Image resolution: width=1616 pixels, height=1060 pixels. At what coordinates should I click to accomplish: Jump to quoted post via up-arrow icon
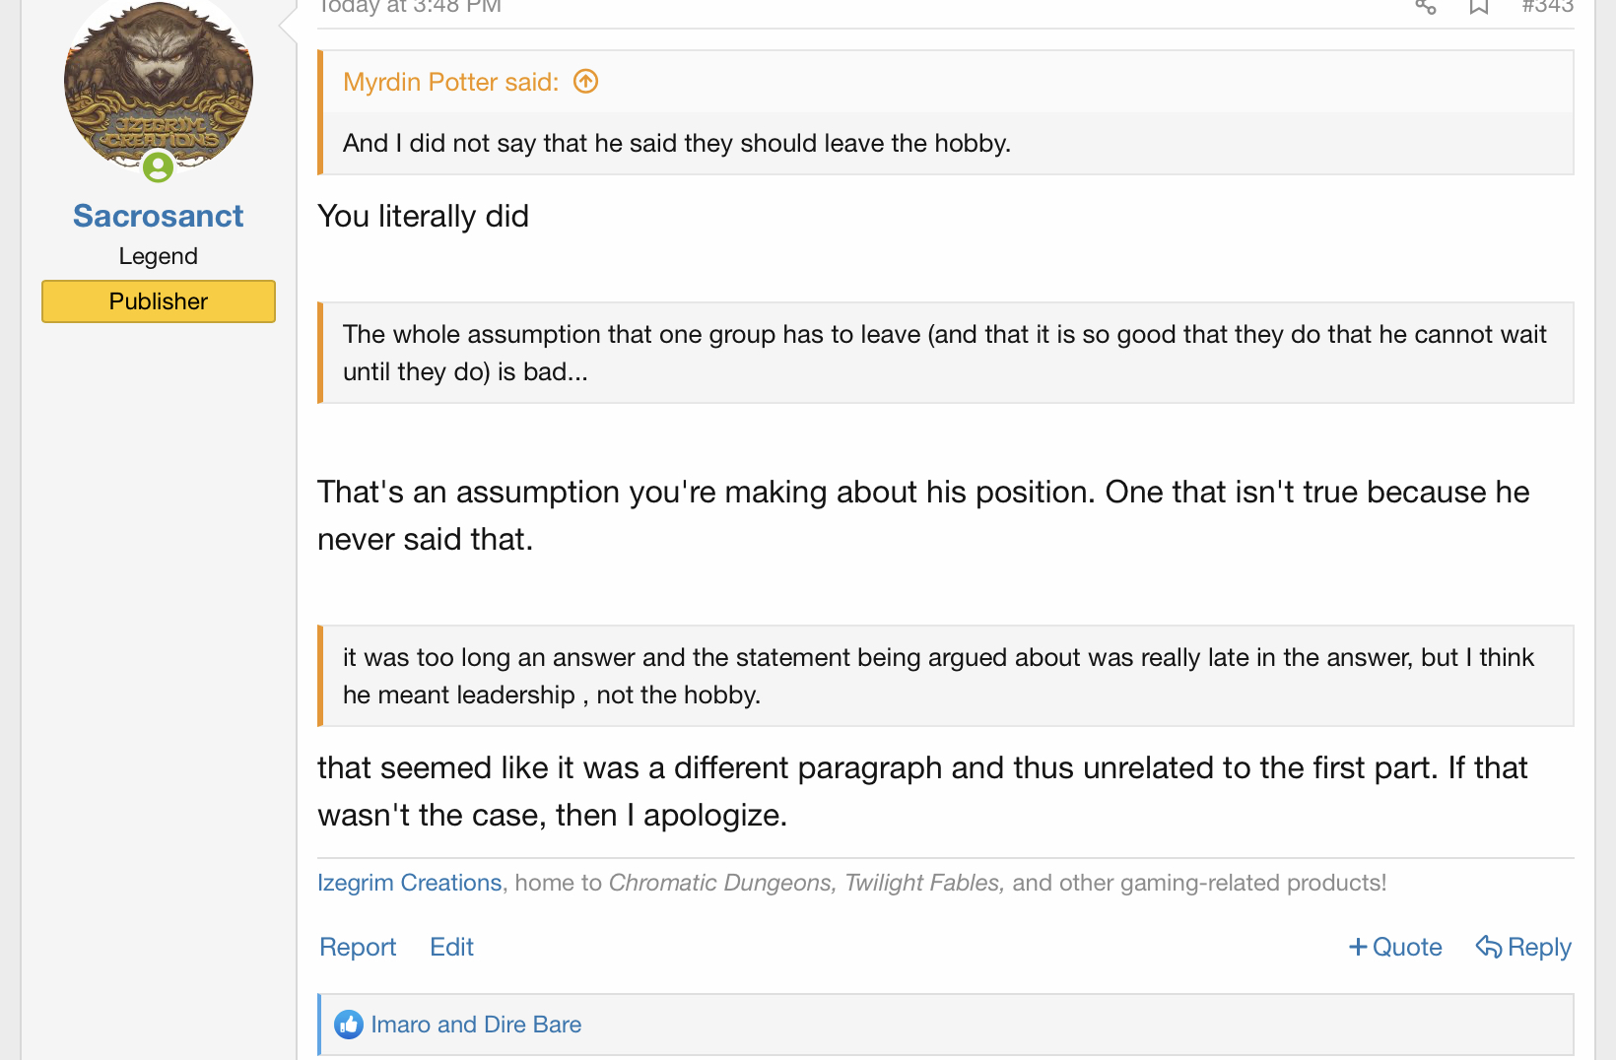(x=586, y=82)
